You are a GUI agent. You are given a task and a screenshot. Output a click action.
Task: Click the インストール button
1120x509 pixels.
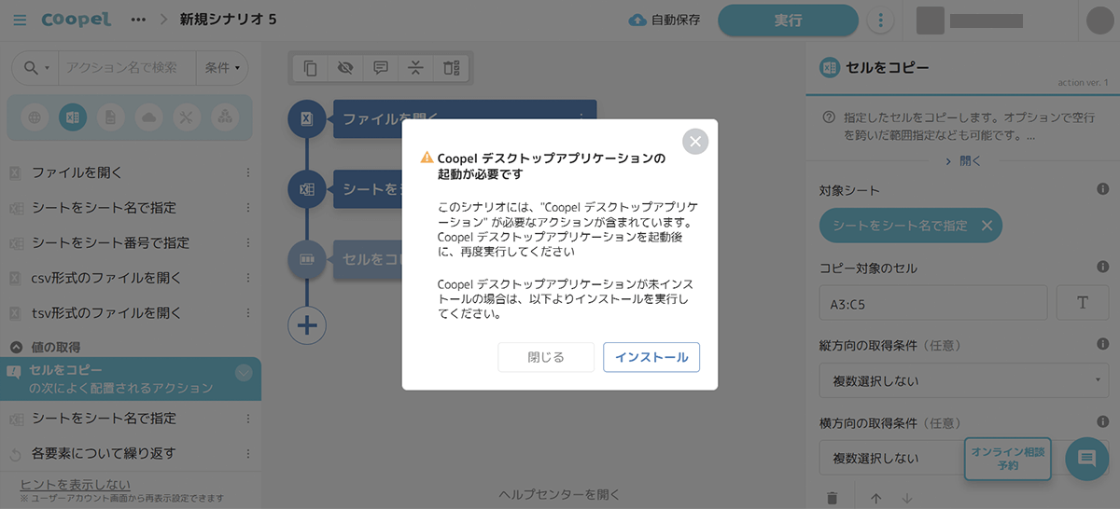coord(651,357)
